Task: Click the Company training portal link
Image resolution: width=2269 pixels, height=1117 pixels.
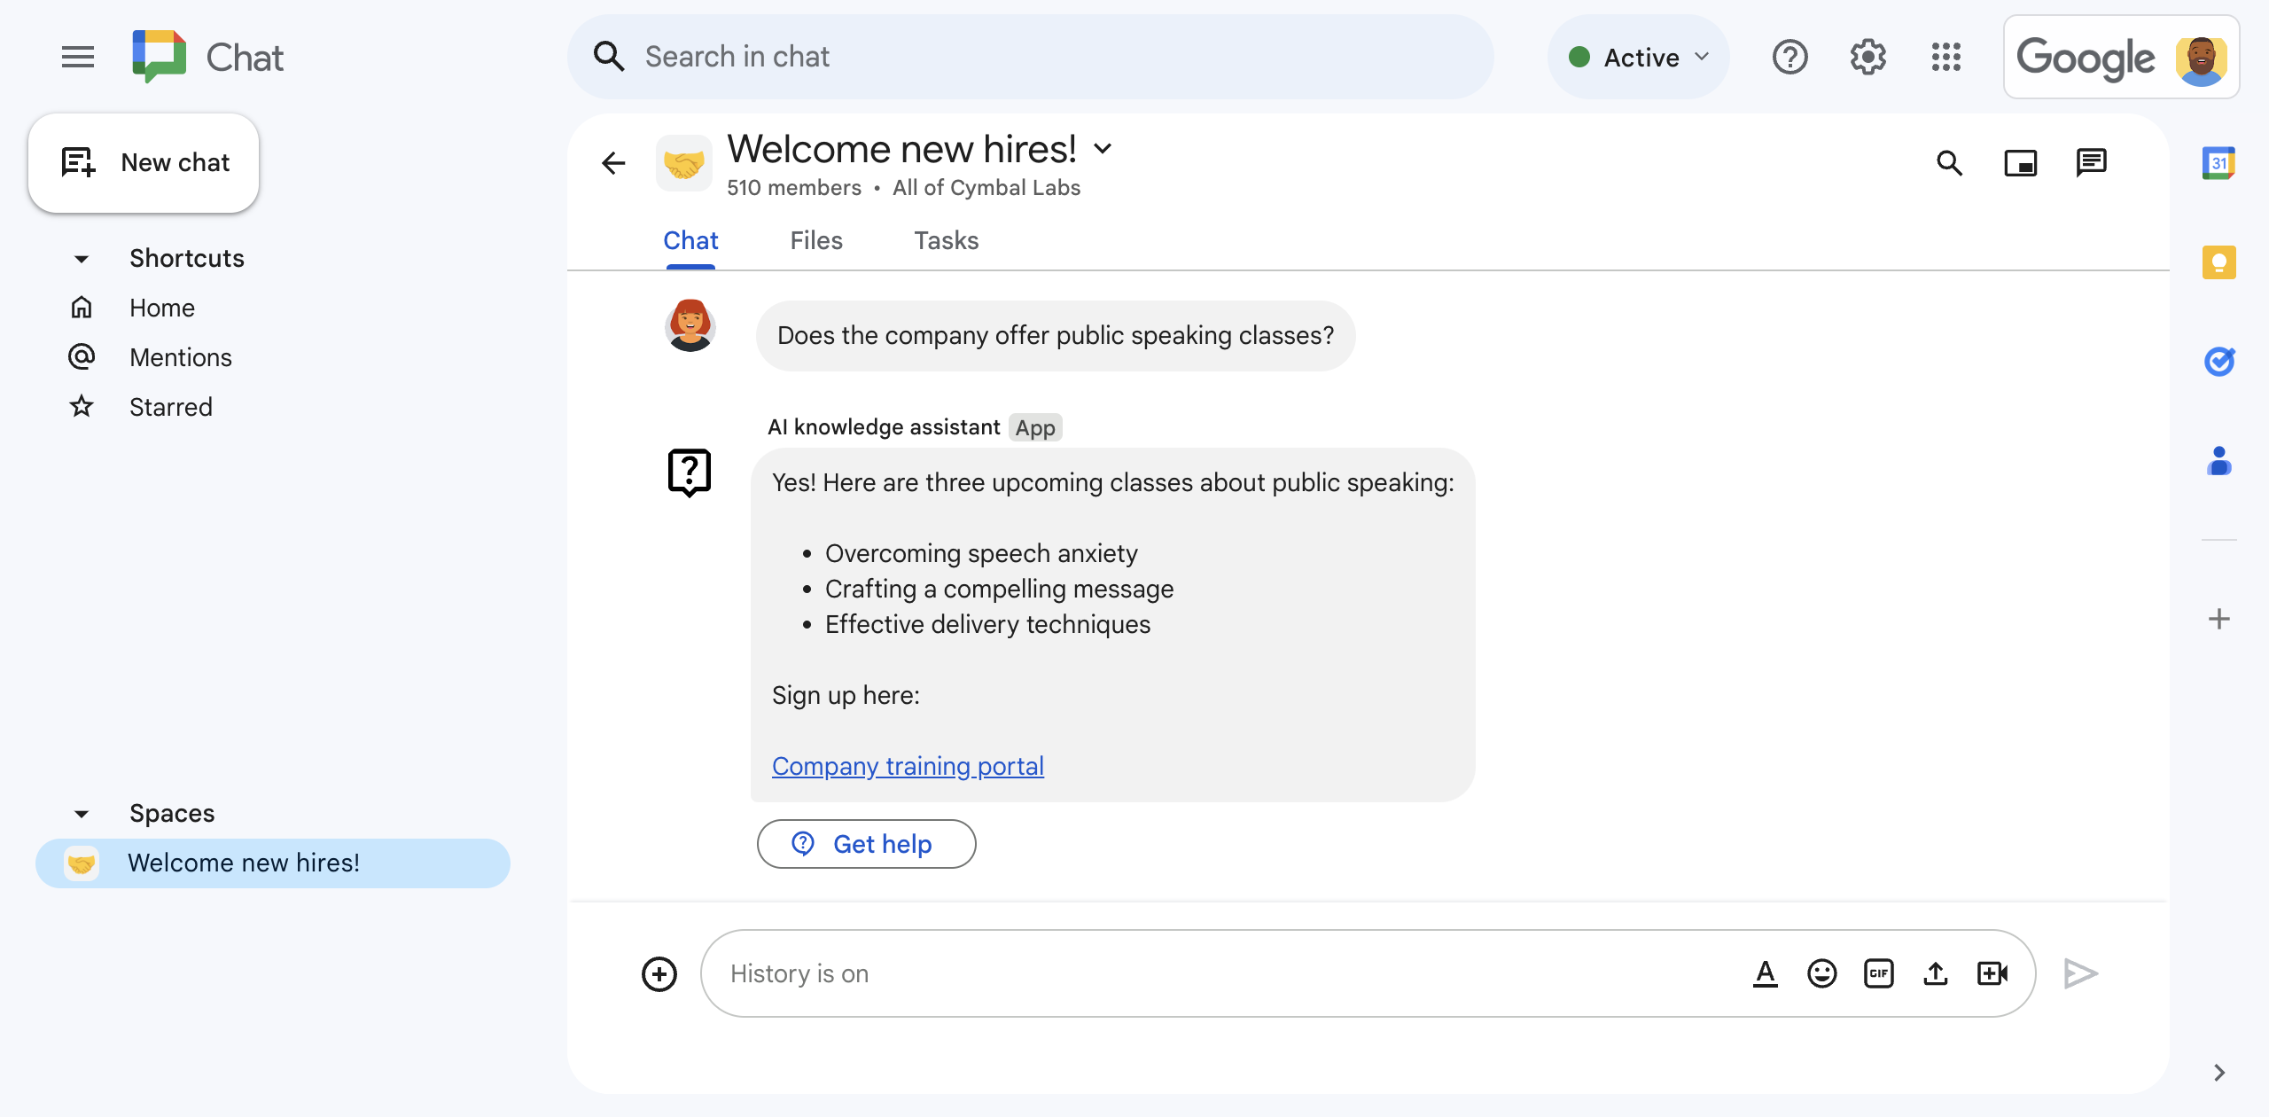Action: point(908,765)
